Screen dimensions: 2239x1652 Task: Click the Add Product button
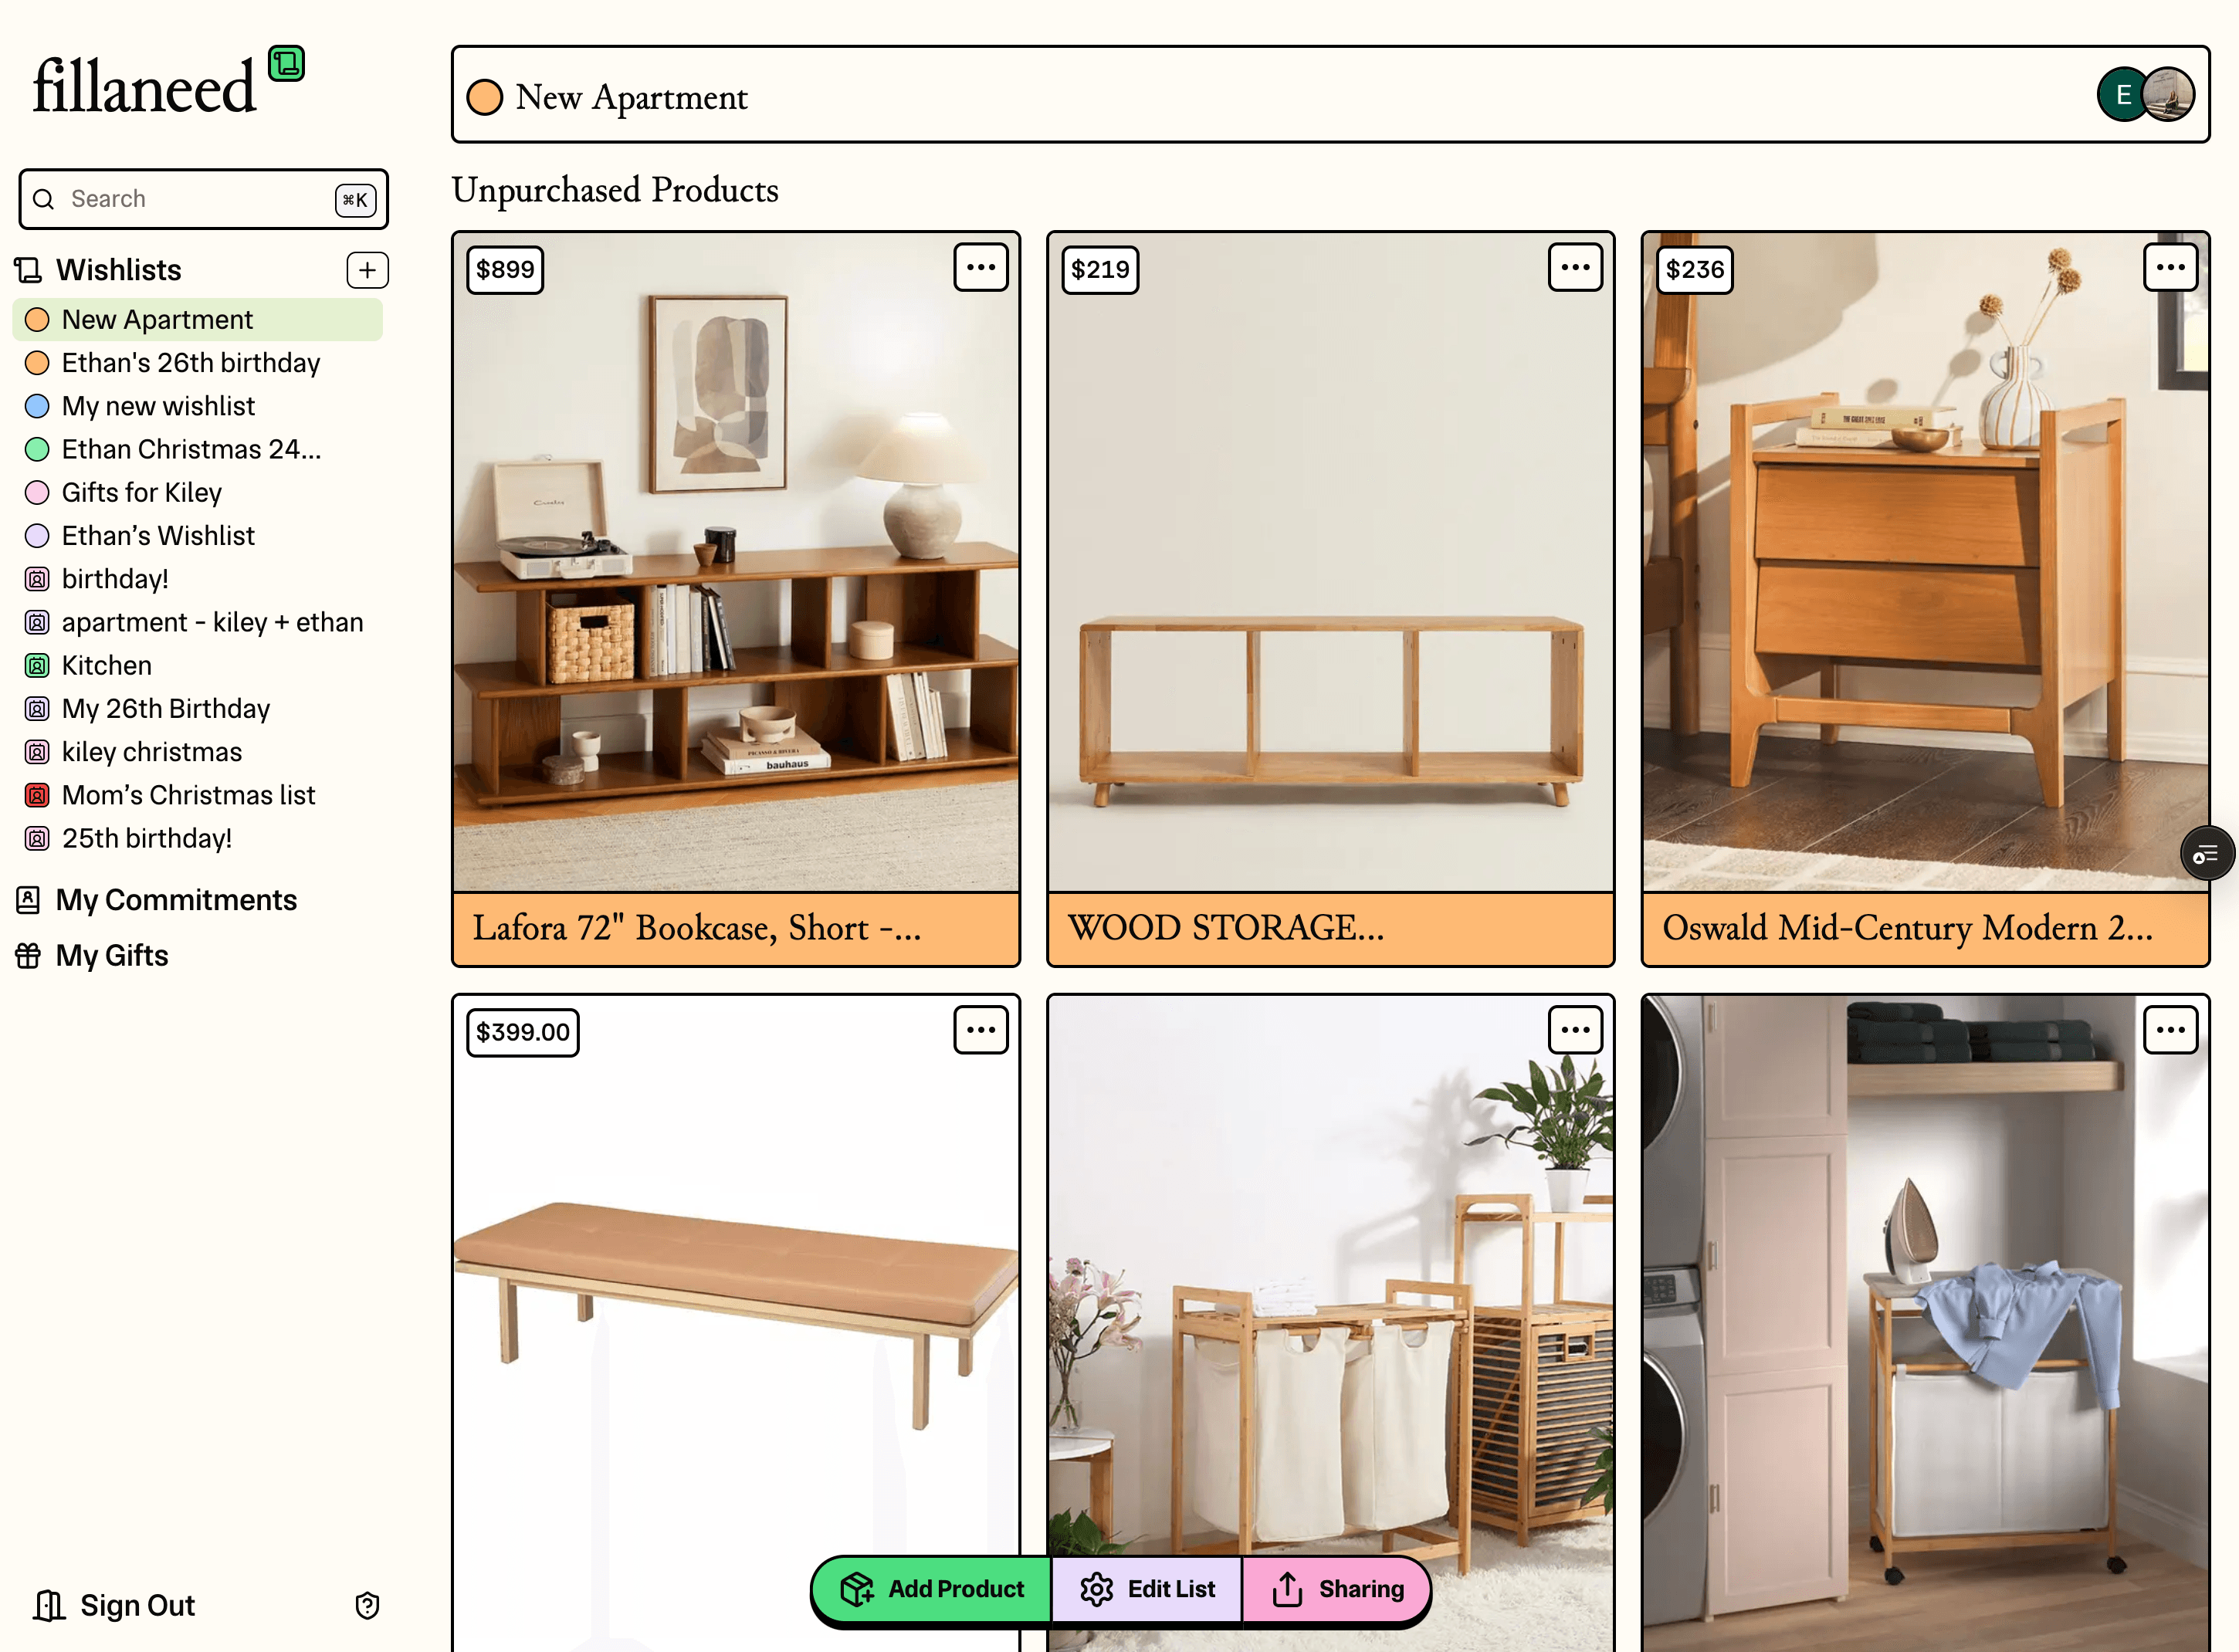click(932, 1589)
